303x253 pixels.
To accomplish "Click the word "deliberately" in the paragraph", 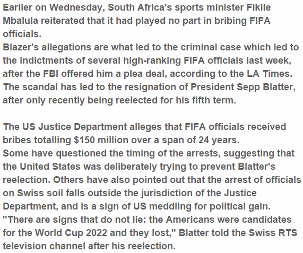I will [130, 167].
